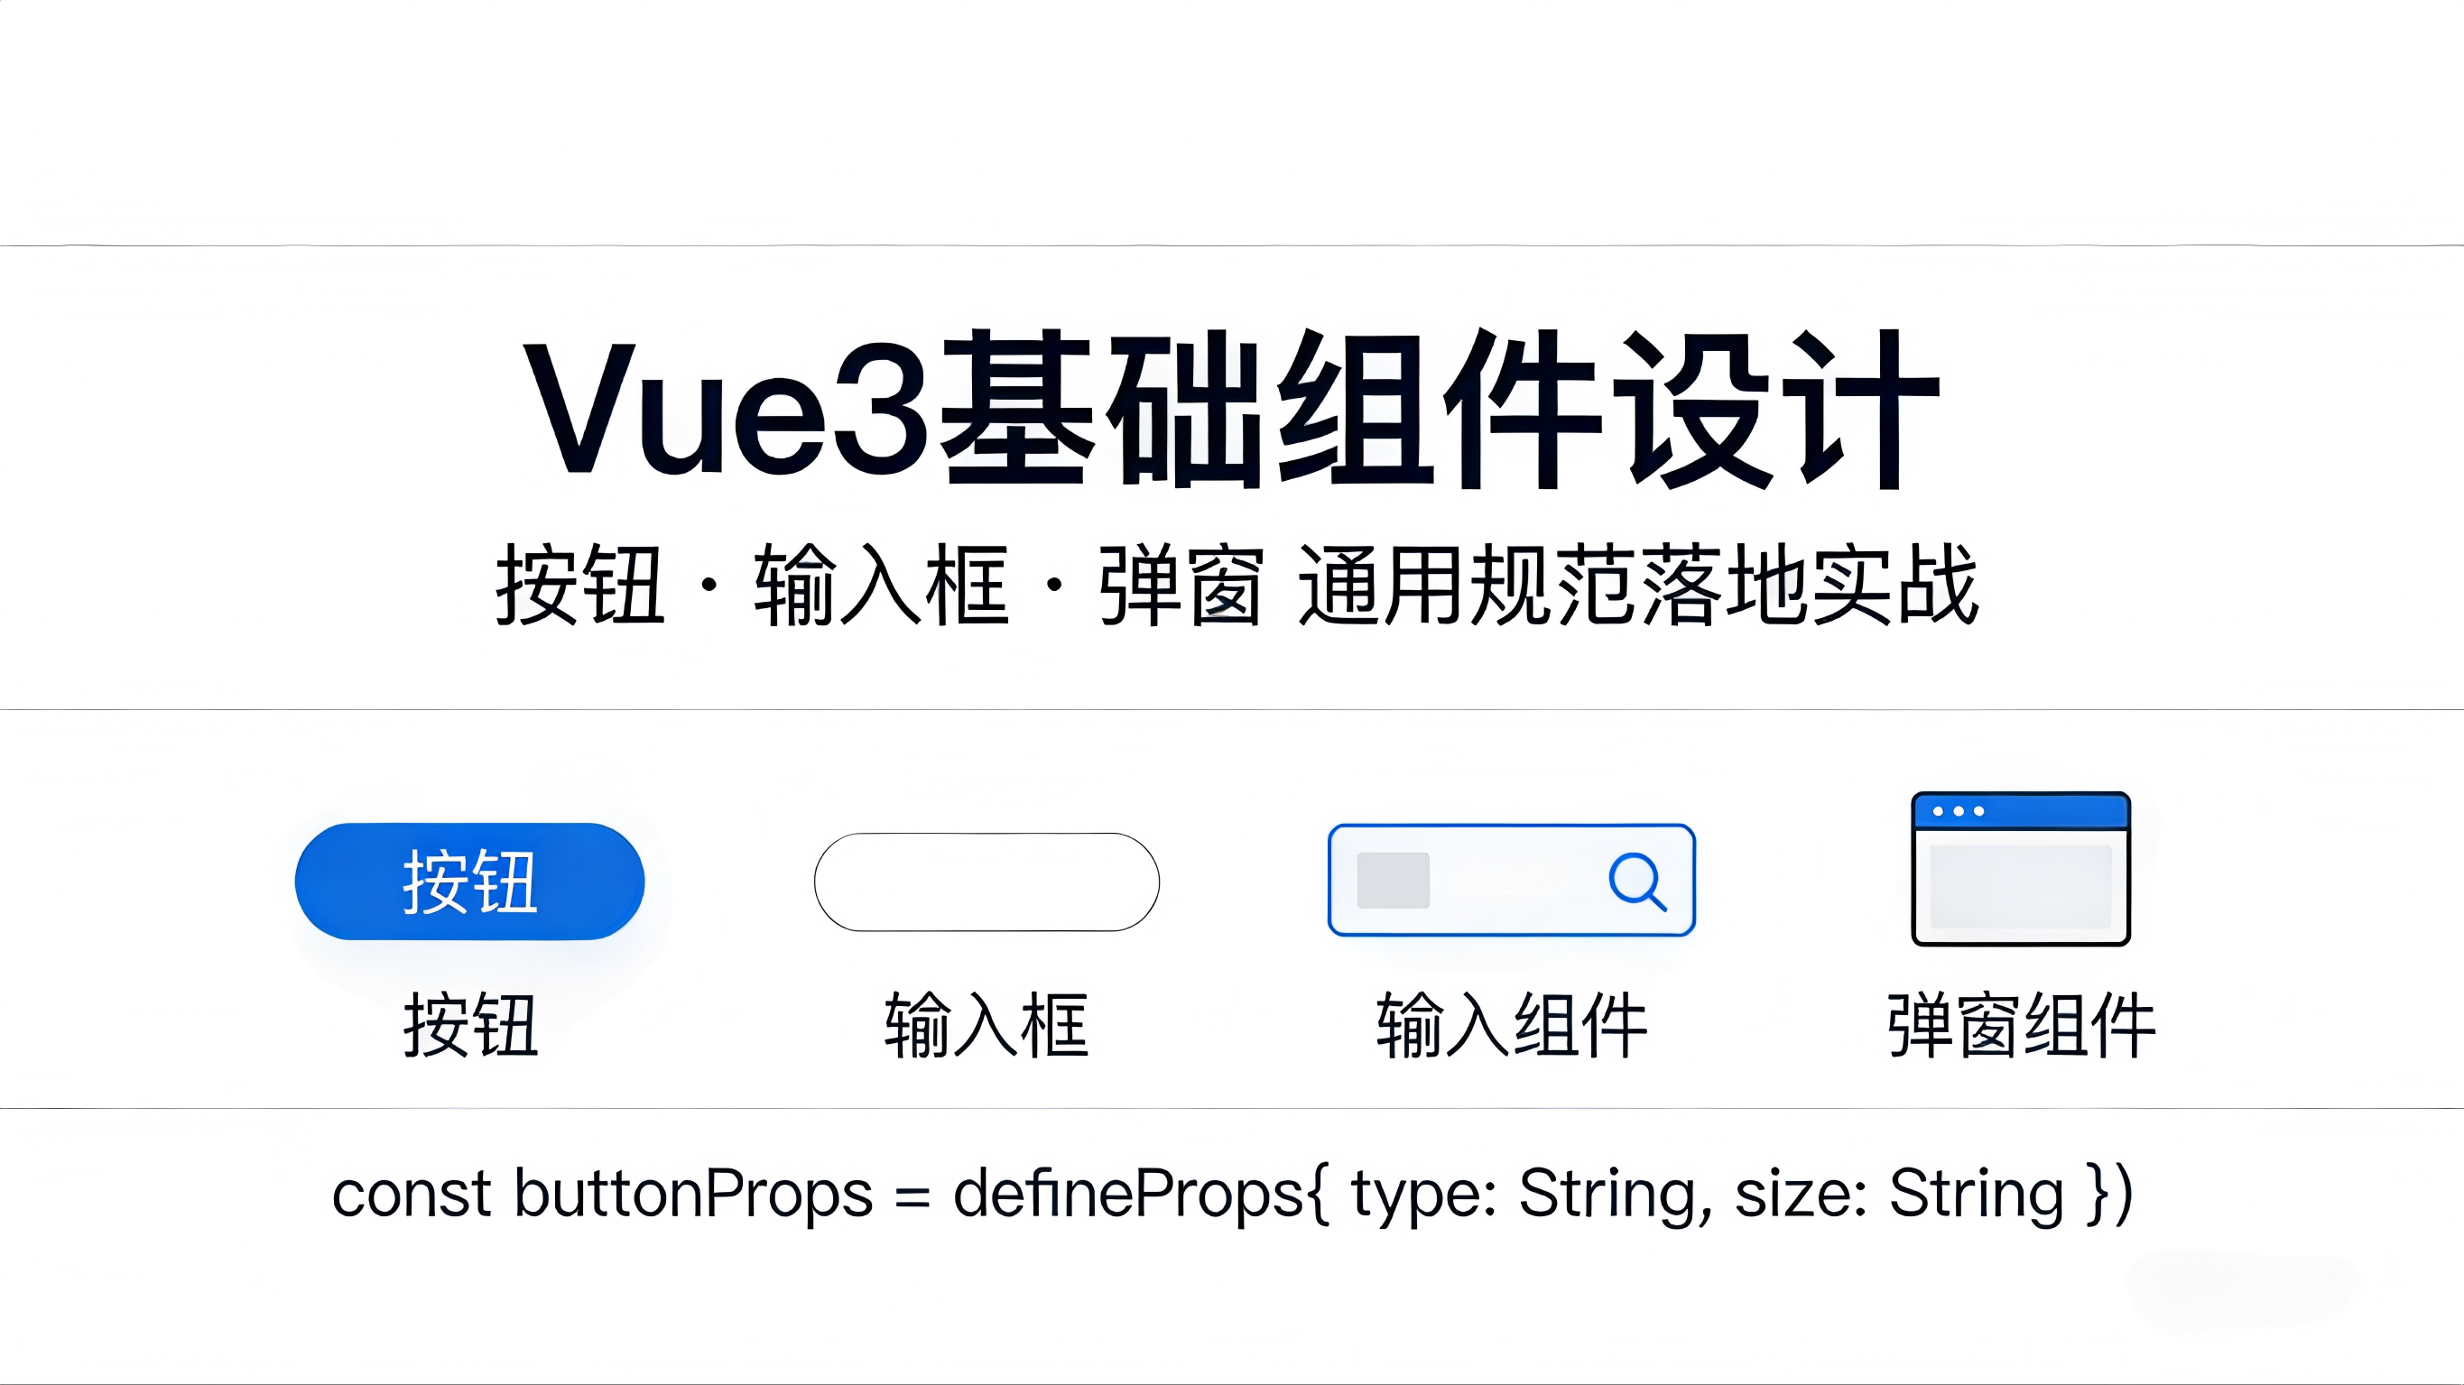Select the 按钮 caption below the blue button
The width and height of the screenshot is (2464, 1385).
[x=470, y=1025]
